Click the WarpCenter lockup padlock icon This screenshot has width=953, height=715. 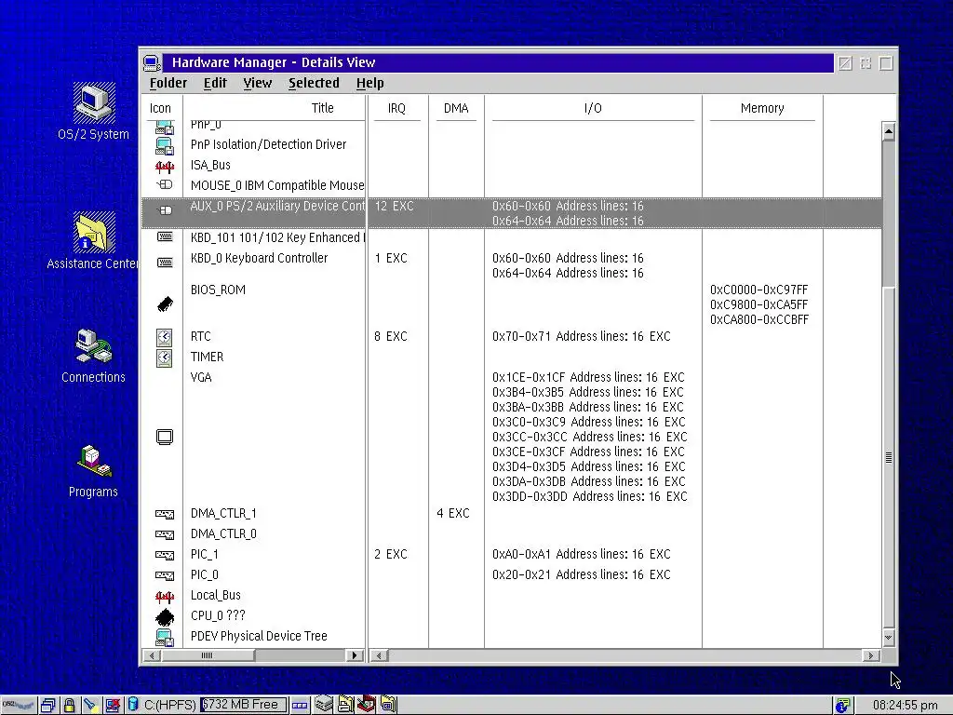click(x=69, y=706)
